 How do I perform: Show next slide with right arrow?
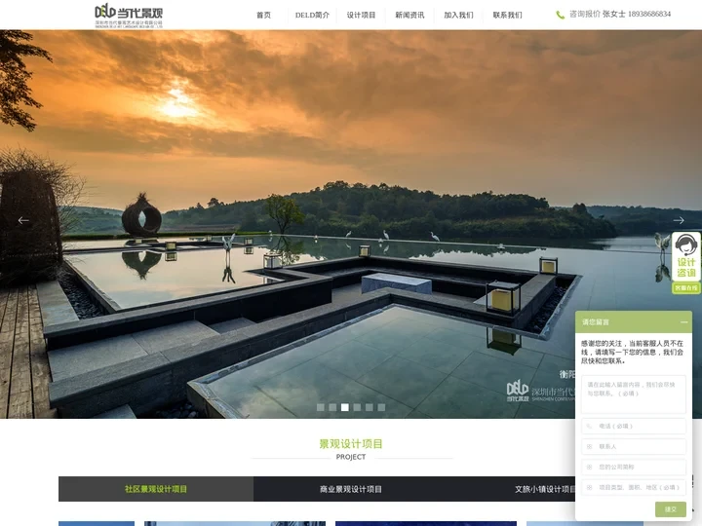(679, 220)
